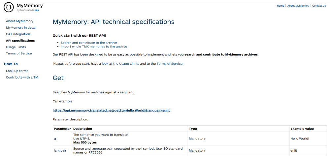Open About MyMemory in the top navigation
The width and height of the screenshot is (330, 156).
[298, 6]
